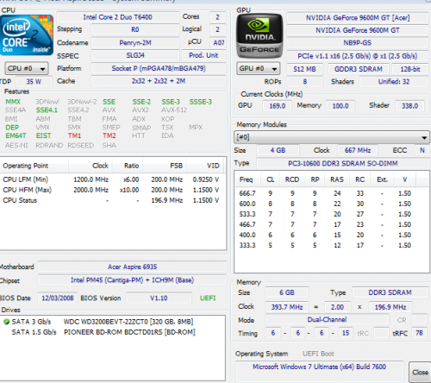The image size is (431, 383).
Task: Click the Freq column header in memory table
Action: point(247,179)
